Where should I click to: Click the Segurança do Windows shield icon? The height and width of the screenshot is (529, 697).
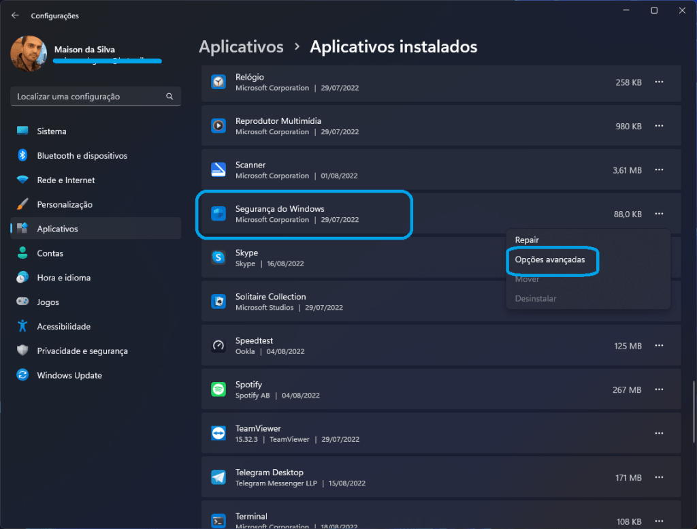pos(218,214)
